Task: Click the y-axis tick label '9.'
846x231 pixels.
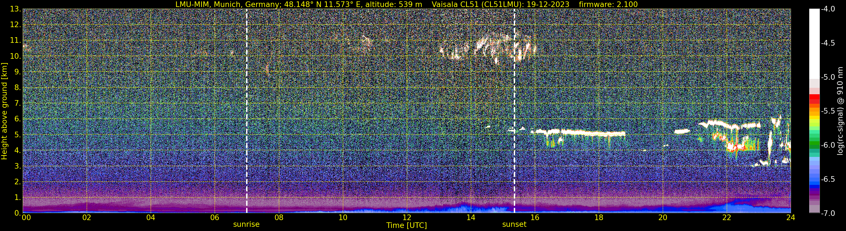Action: click(x=17, y=72)
